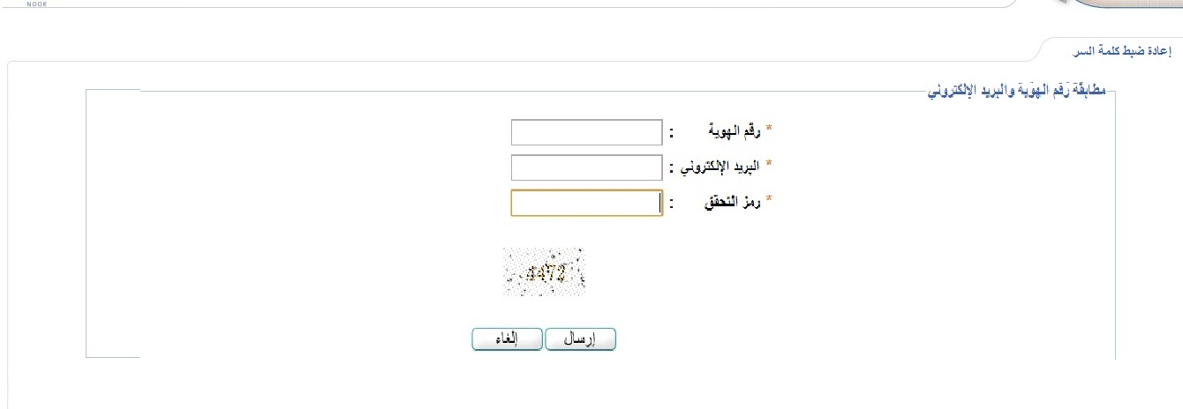Image resolution: width=1183 pixels, height=409 pixels.
Task: Click the colon after رمز التحقق
Action: coord(671,204)
